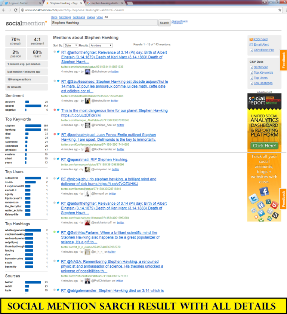287x314 pixels.
Task: Click the green sentiment dot beside SethMacFarlane mention
Action: pyautogui.click(x=55, y=232)
